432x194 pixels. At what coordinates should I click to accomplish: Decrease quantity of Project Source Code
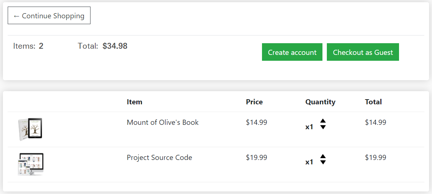tap(323, 162)
